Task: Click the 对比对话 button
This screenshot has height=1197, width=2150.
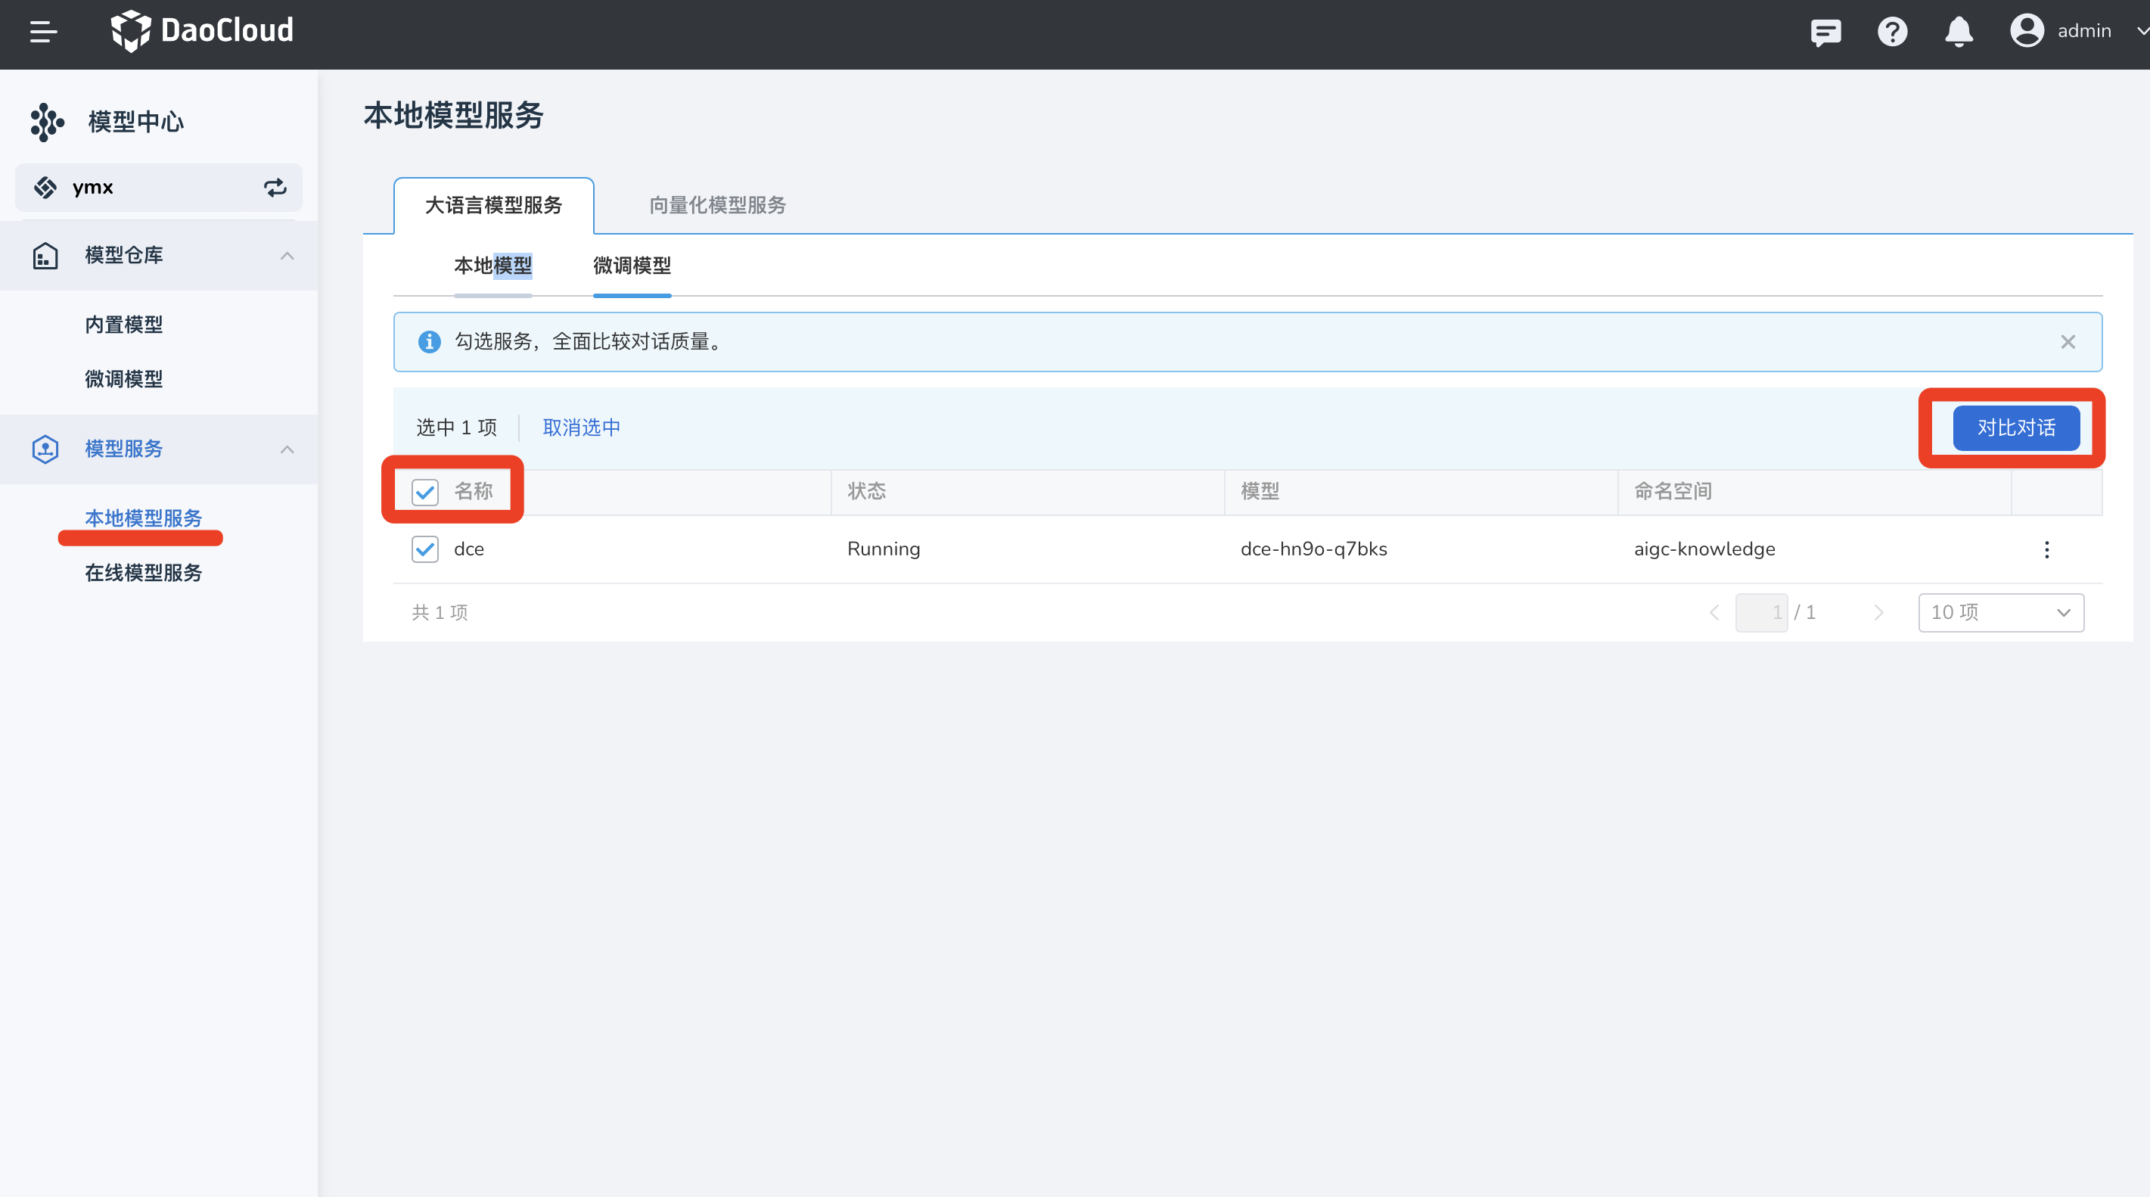Action: [2016, 427]
